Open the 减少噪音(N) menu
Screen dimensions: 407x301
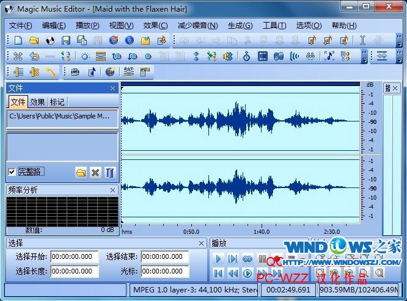[197, 25]
